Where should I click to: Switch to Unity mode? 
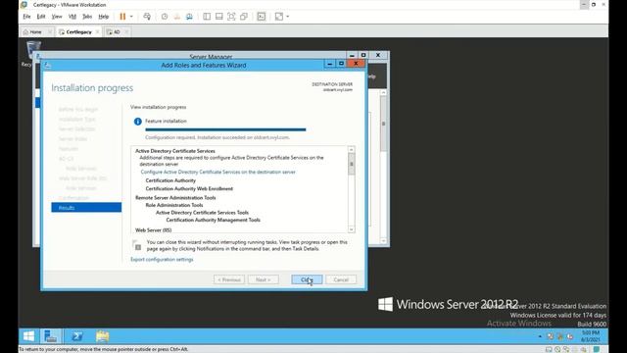[244, 17]
